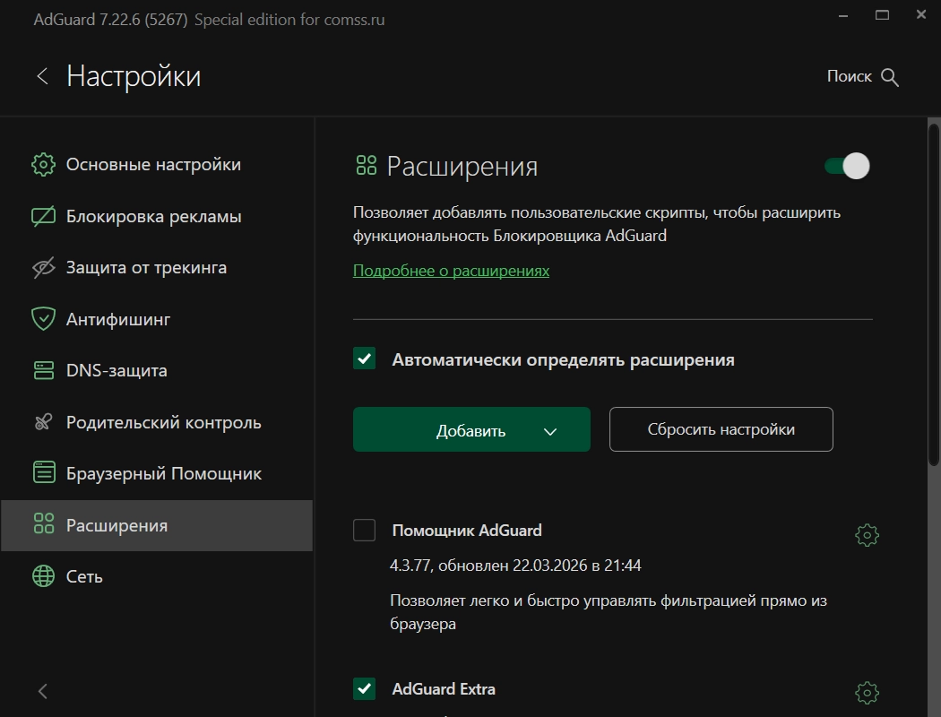The image size is (941, 717).
Task: Click the Антифишинг shield icon
Action: point(43,319)
